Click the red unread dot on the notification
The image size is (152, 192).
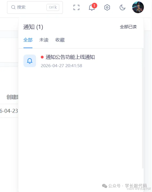[42, 57]
